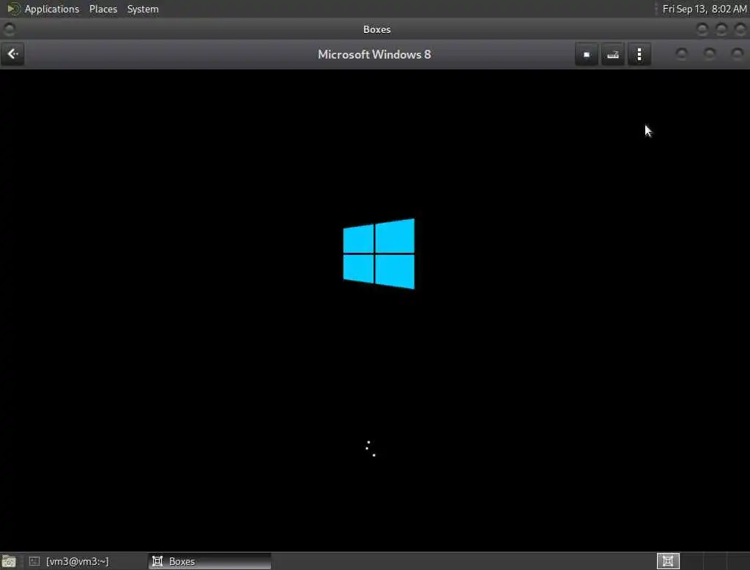Open the Places menu

pos(103,9)
